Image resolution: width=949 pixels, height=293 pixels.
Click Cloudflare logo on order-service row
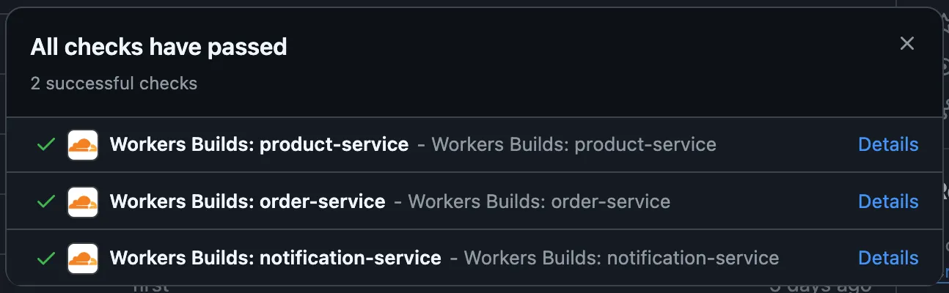tap(83, 201)
